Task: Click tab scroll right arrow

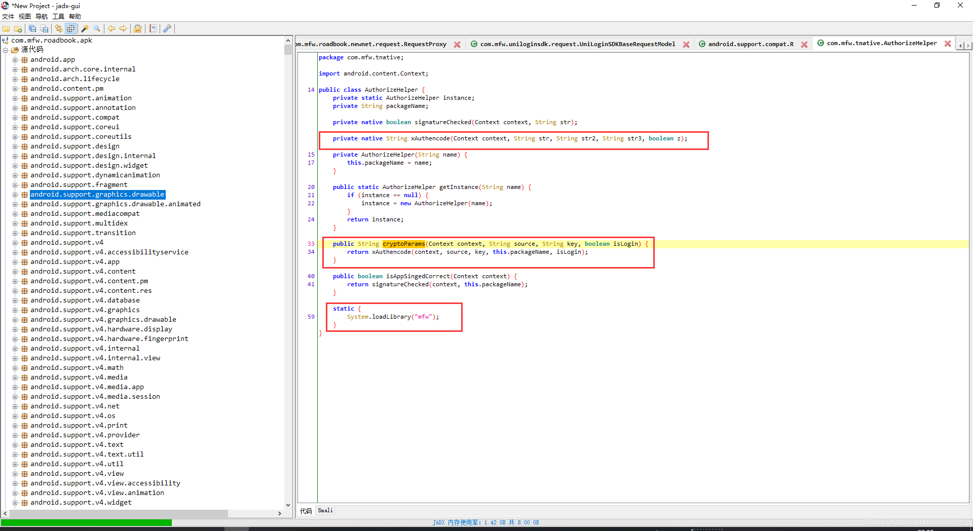Action: coord(968,46)
